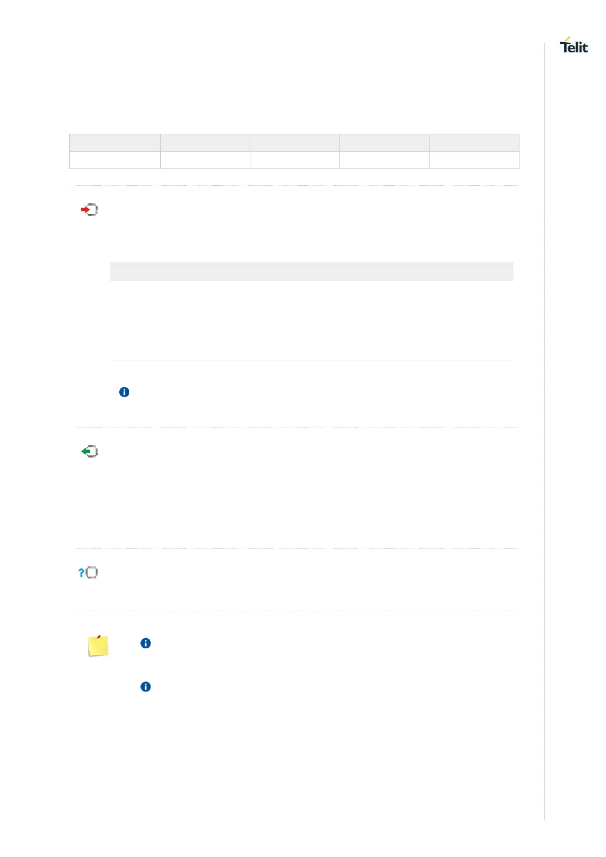
Task: Click the white parameter table body area
Action: [311, 320]
